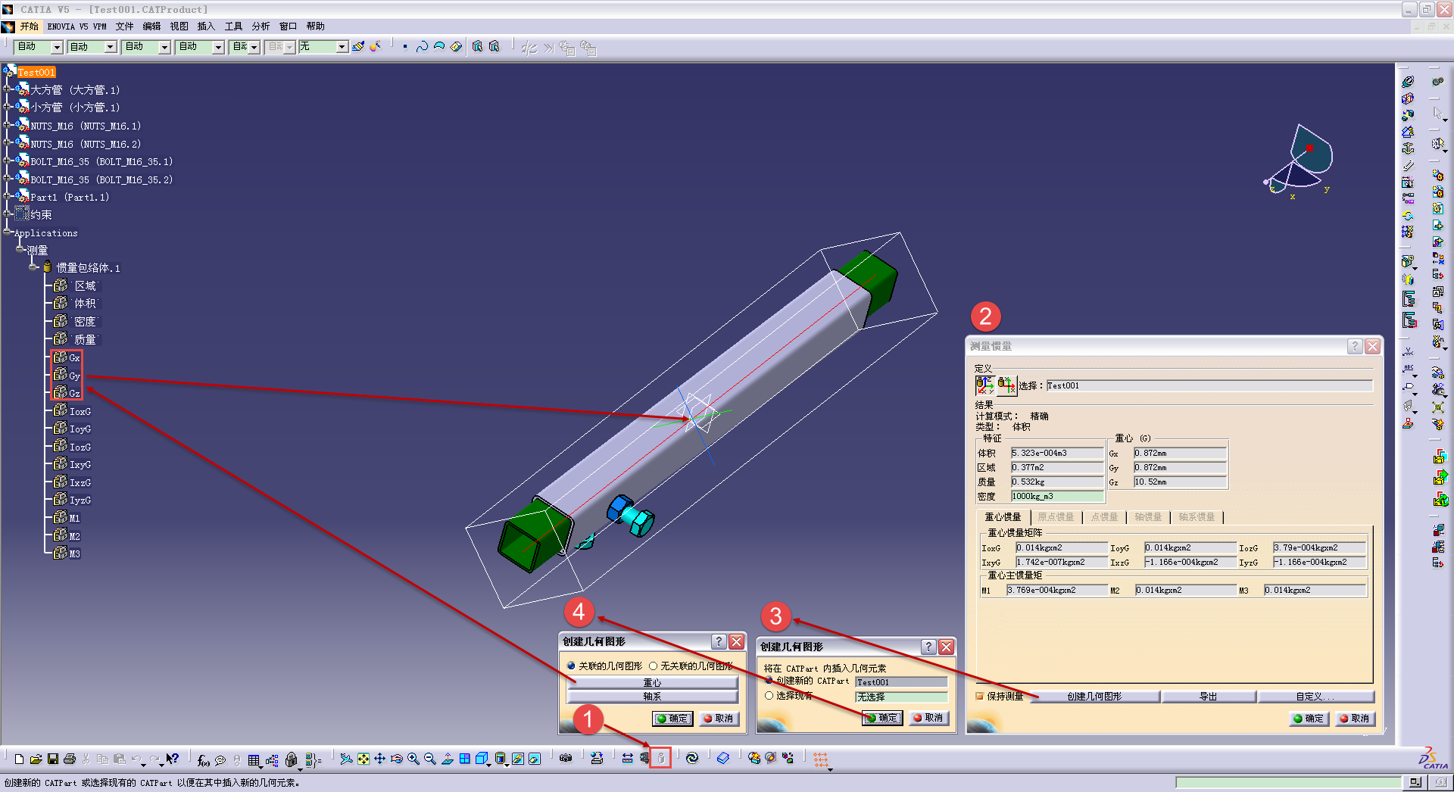Open the 无 dropdown in top toolbar
Viewport: 1454px width, 792px height.
click(x=342, y=47)
